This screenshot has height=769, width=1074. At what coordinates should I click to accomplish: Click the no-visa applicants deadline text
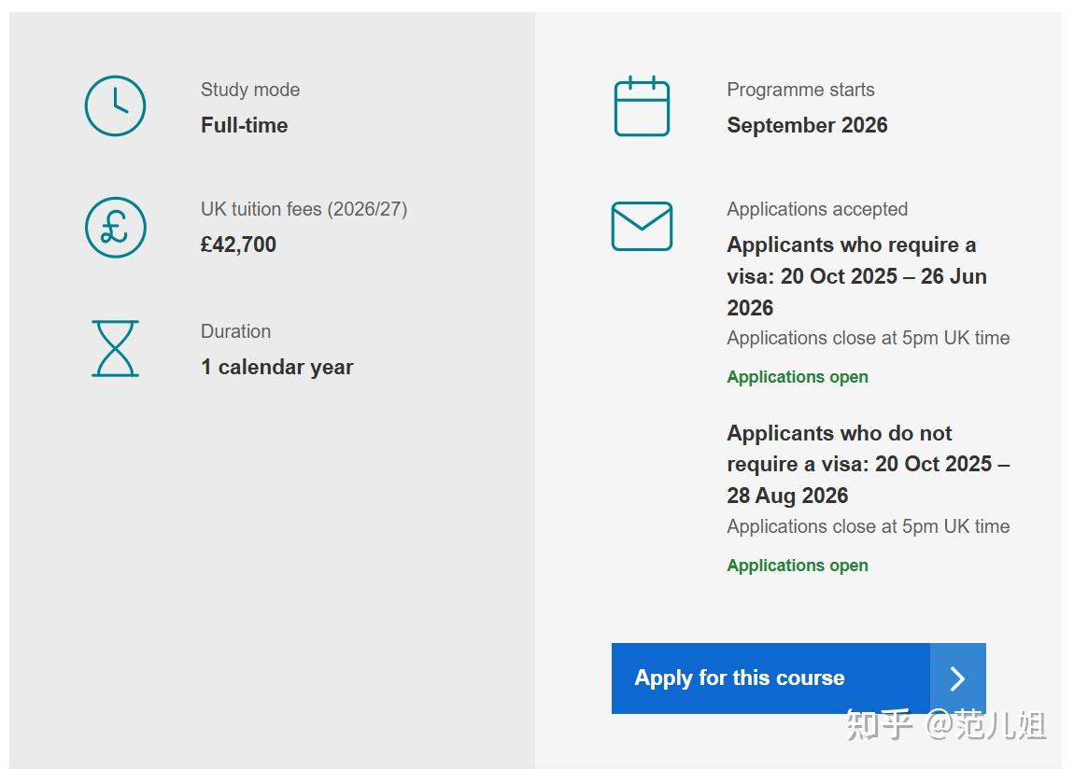click(868, 464)
